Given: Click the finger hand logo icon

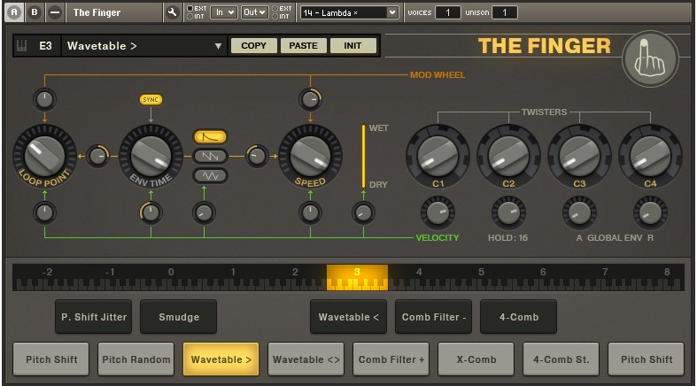Looking at the screenshot, I should tap(650, 58).
